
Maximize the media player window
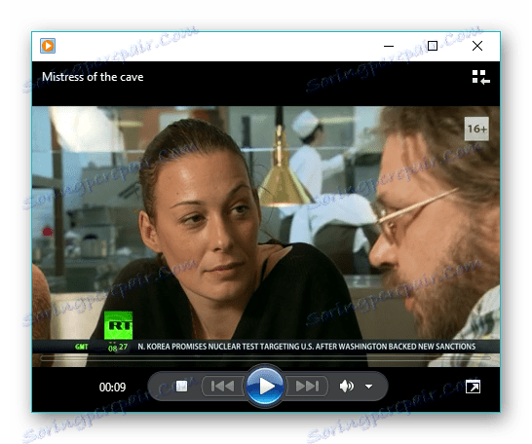tap(433, 46)
